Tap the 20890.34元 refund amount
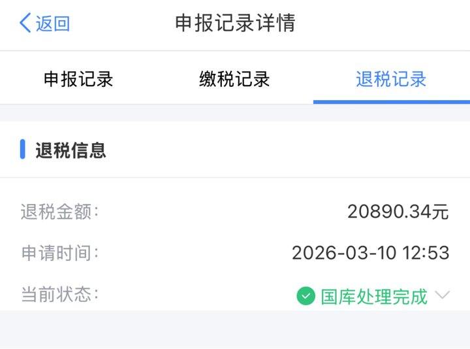This screenshot has height=349, width=470. (398, 212)
